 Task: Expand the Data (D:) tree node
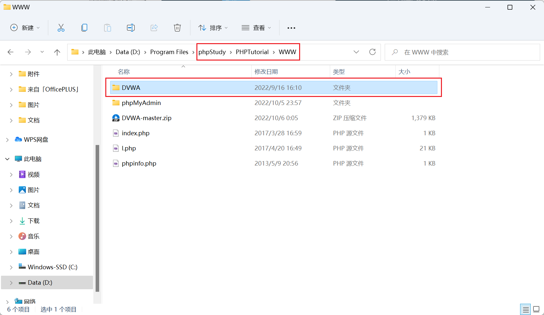(x=11, y=283)
